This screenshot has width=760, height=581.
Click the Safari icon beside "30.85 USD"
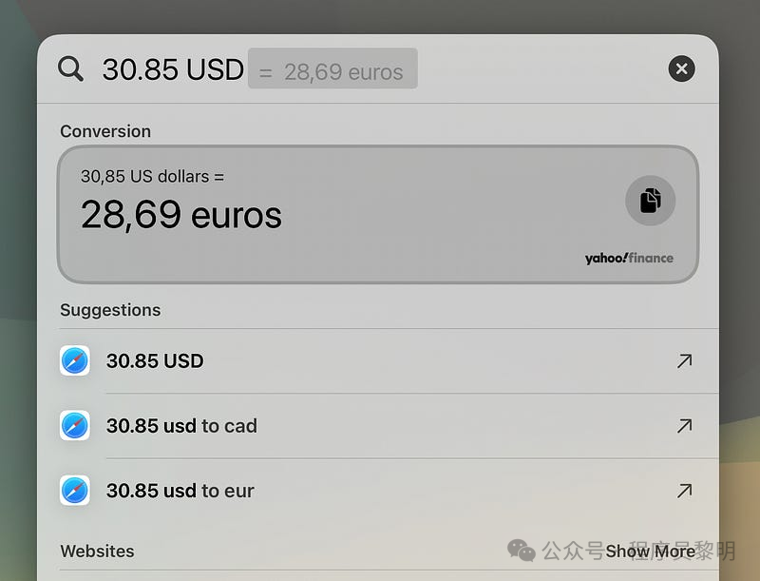click(75, 360)
